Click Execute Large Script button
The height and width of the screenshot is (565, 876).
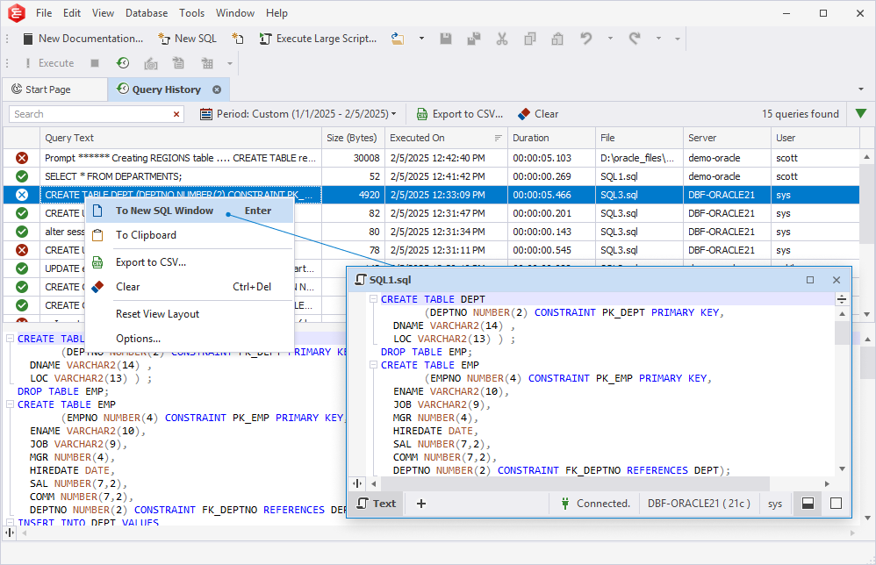(x=318, y=39)
